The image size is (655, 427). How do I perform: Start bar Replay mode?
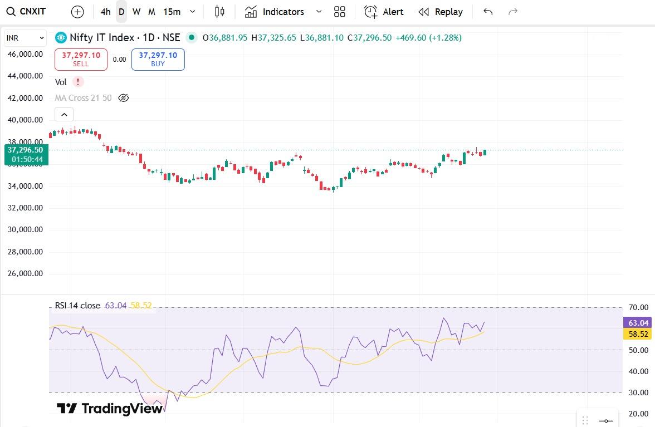point(440,12)
